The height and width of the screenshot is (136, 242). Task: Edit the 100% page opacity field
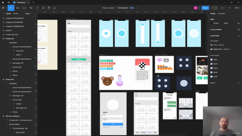226,23
